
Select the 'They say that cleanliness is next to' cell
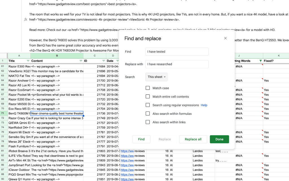click(x=57, y=156)
